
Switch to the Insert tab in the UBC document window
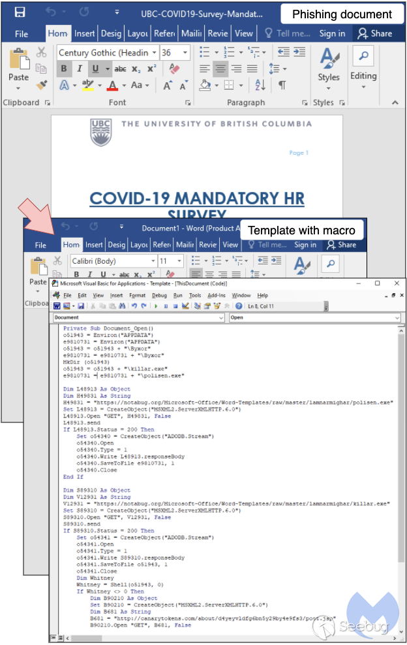(x=84, y=33)
